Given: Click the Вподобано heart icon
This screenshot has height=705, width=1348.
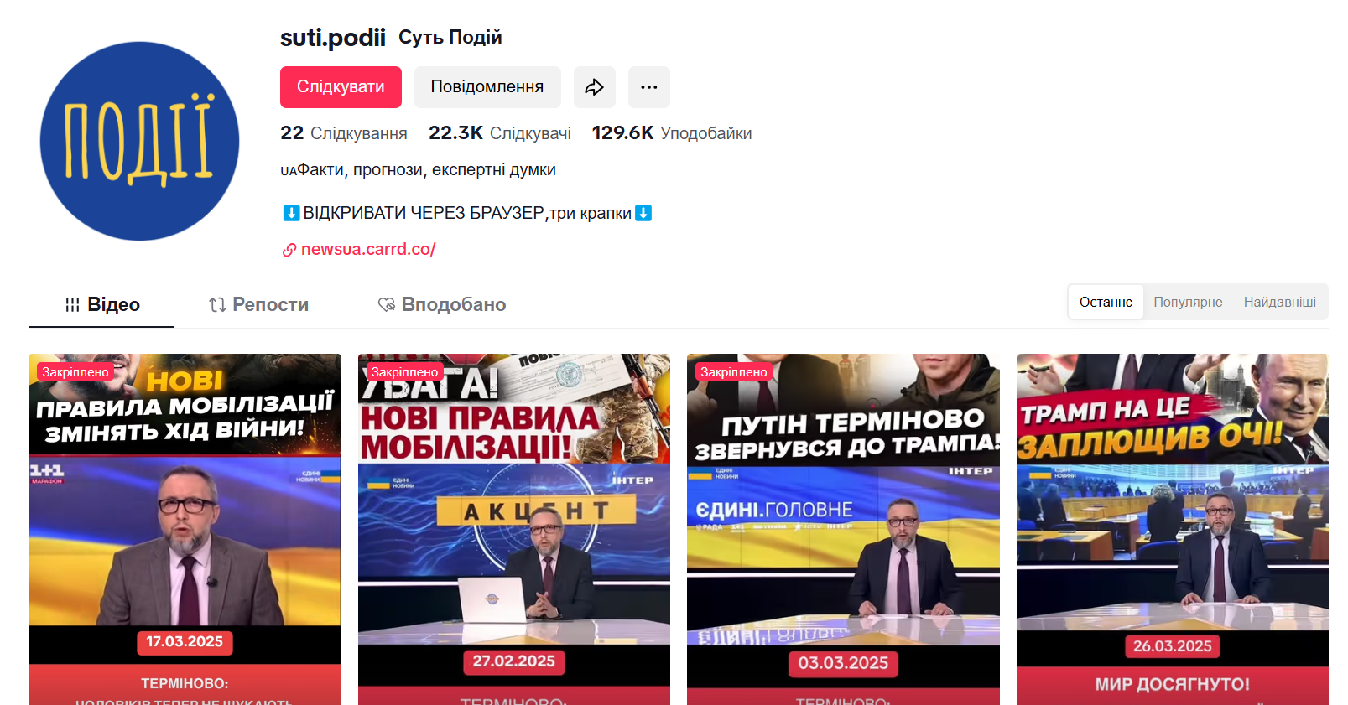Looking at the screenshot, I should 387,305.
